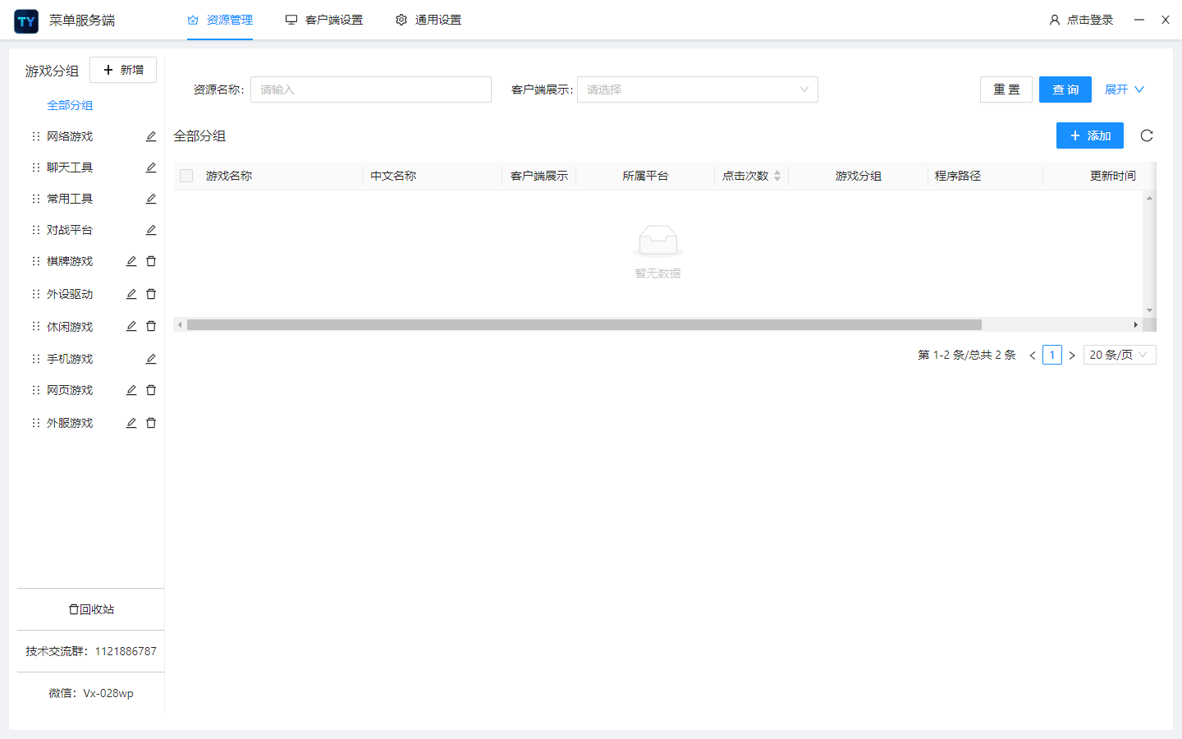Edit the 网络游戏 group name

[151, 136]
